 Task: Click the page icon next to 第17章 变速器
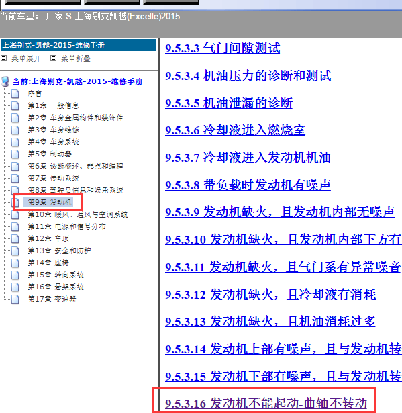point(15,300)
